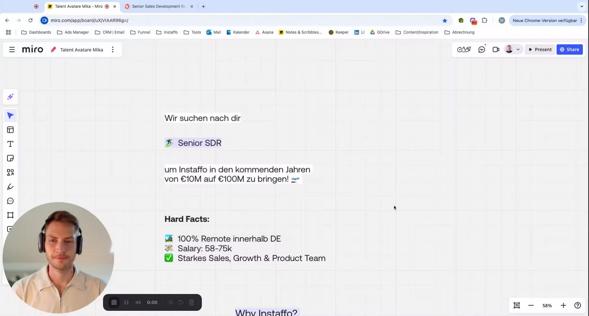The image size is (589, 316).
Task: Open the Miro main menu hamburger
Action: 12,50
